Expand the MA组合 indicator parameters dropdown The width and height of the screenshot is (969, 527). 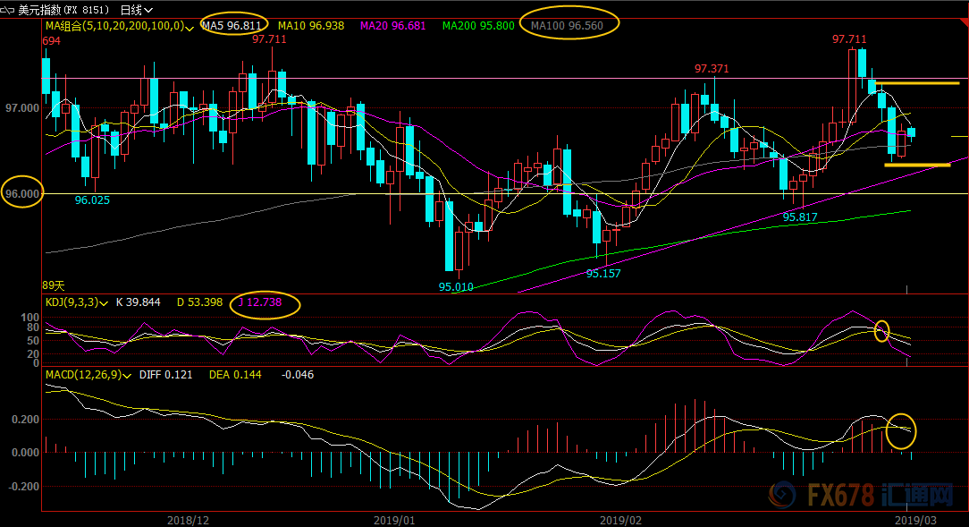pyautogui.click(x=190, y=27)
